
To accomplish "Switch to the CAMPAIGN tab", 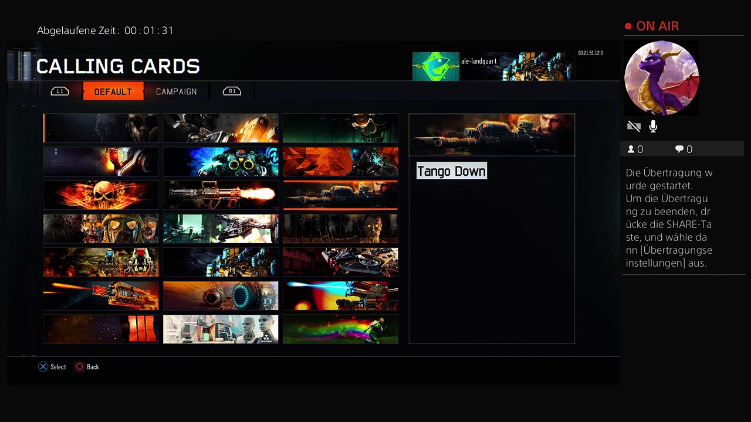I will pos(176,91).
